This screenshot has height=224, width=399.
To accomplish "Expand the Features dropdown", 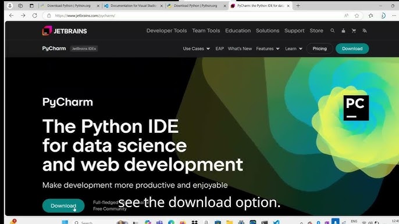I will 268,49.
